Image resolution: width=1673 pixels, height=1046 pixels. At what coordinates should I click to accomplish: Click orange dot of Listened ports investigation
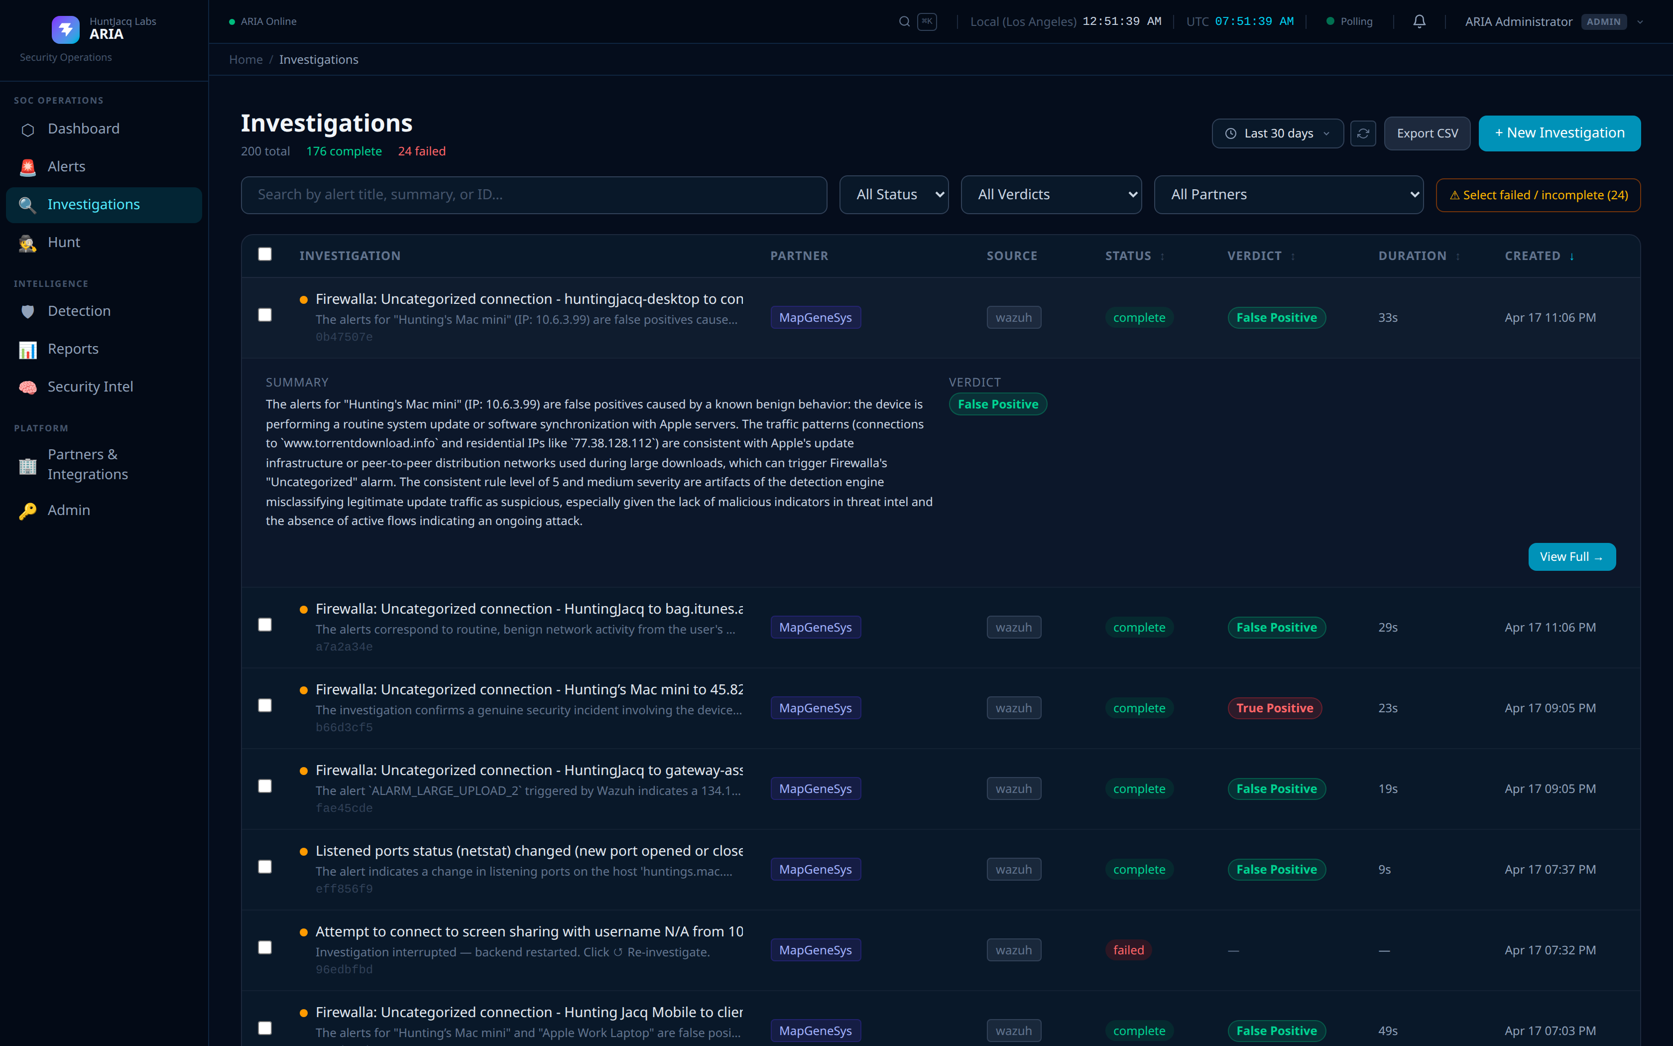click(x=304, y=852)
